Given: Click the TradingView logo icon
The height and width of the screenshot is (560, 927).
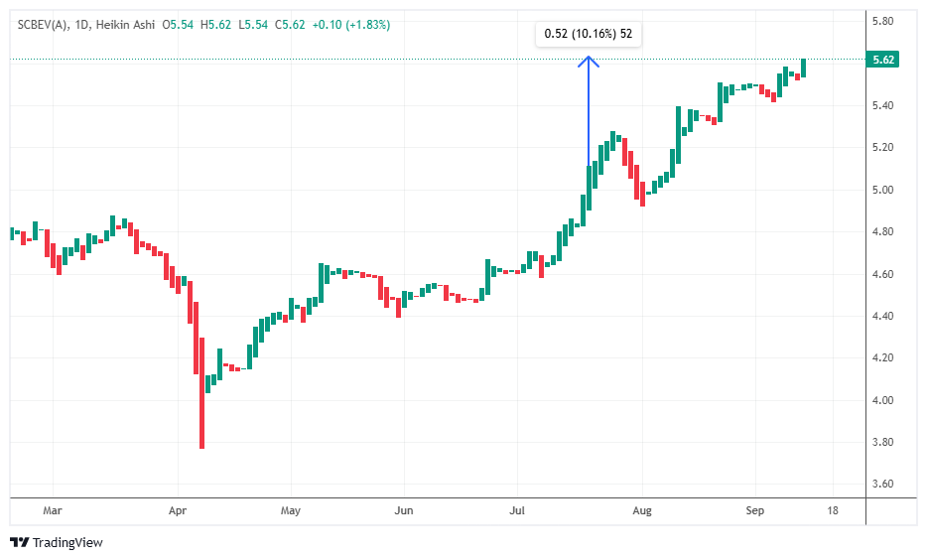Looking at the screenshot, I should [x=19, y=542].
